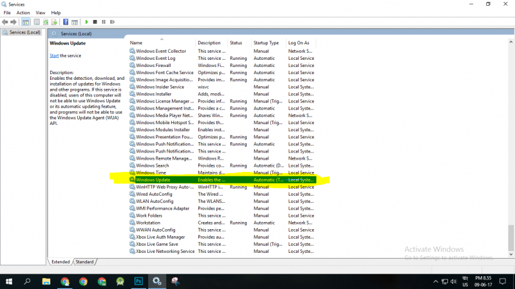Toggle the Show/Hide Console Tree toolbar button
Viewport: 515px width, 289px height.
(26, 22)
